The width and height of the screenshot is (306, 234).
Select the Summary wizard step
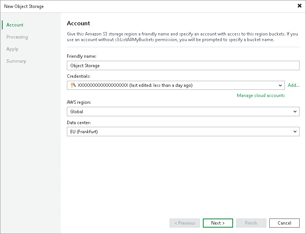(x=16, y=61)
